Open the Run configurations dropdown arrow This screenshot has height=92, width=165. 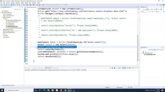pos(29,5)
